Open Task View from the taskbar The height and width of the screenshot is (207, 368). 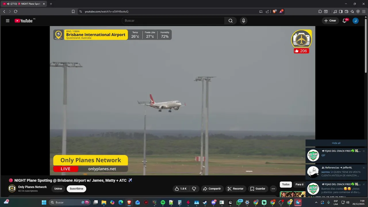click(95, 202)
